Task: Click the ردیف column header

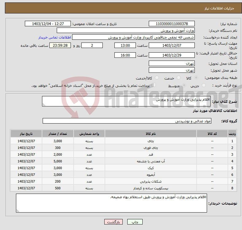Action: coord(232,134)
